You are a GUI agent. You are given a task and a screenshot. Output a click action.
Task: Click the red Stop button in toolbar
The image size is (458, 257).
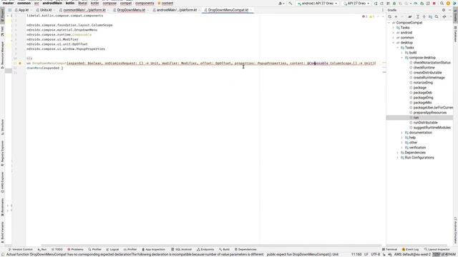tap(434, 3)
